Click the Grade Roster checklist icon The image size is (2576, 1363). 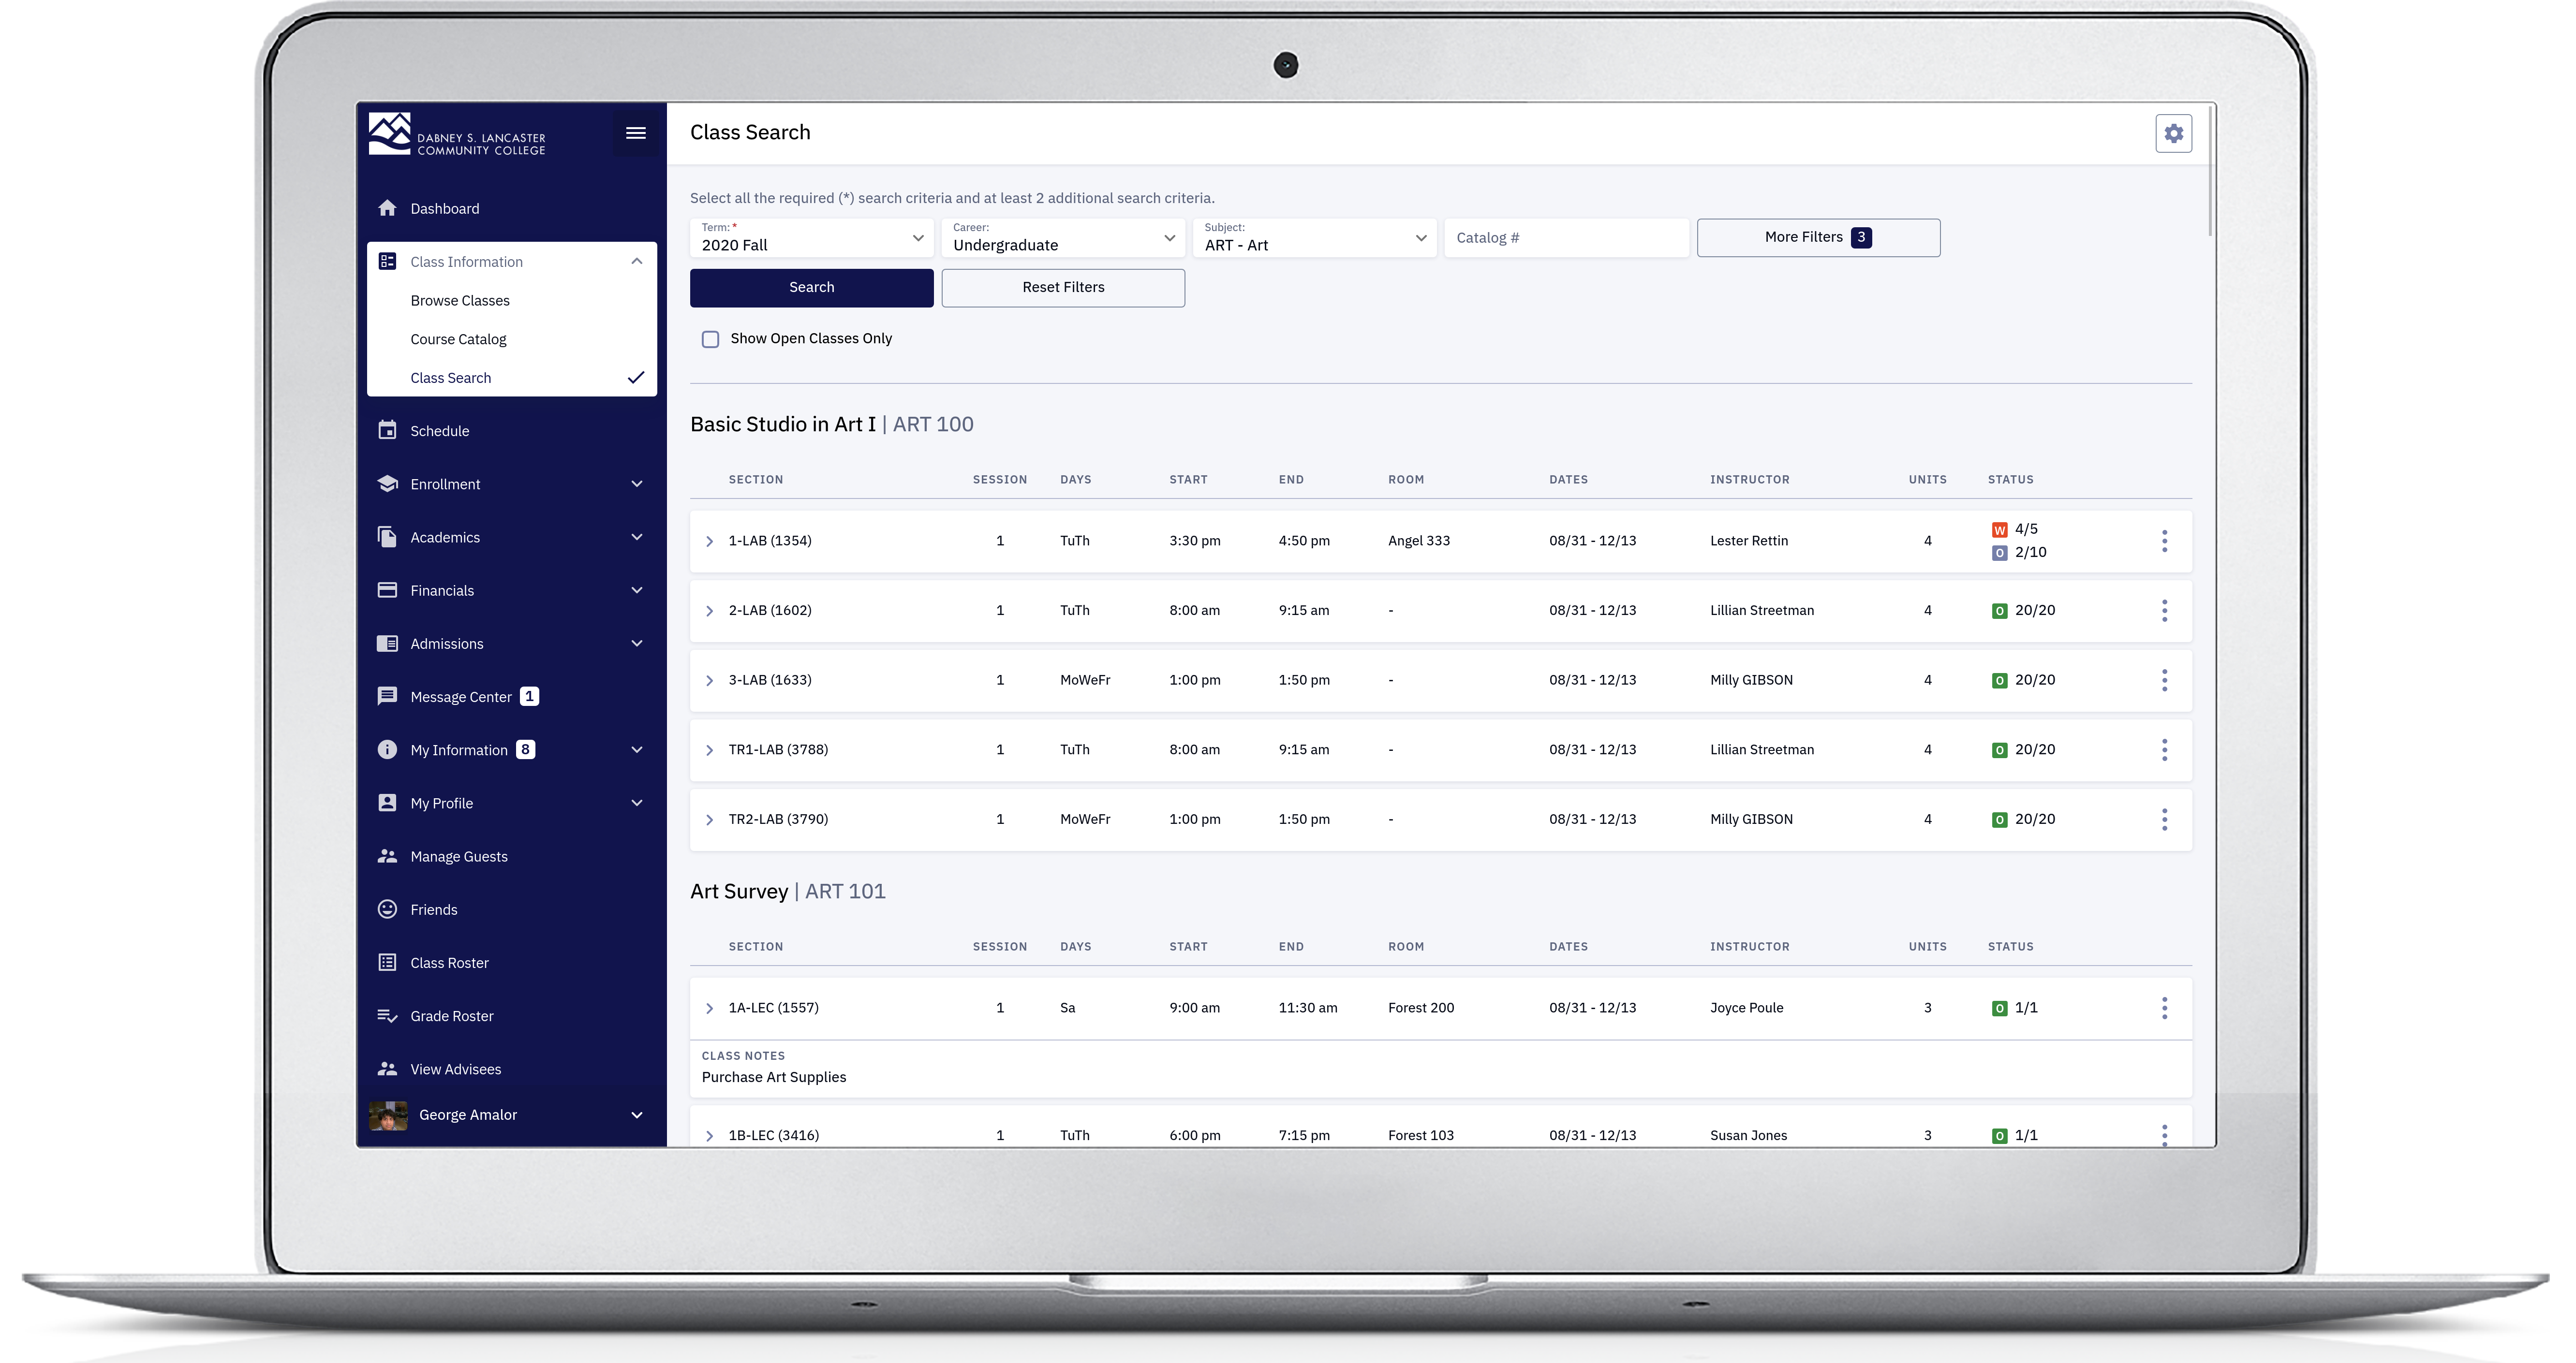click(387, 1015)
